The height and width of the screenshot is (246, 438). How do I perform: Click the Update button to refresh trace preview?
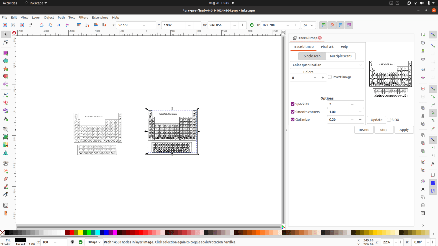[x=376, y=120]
